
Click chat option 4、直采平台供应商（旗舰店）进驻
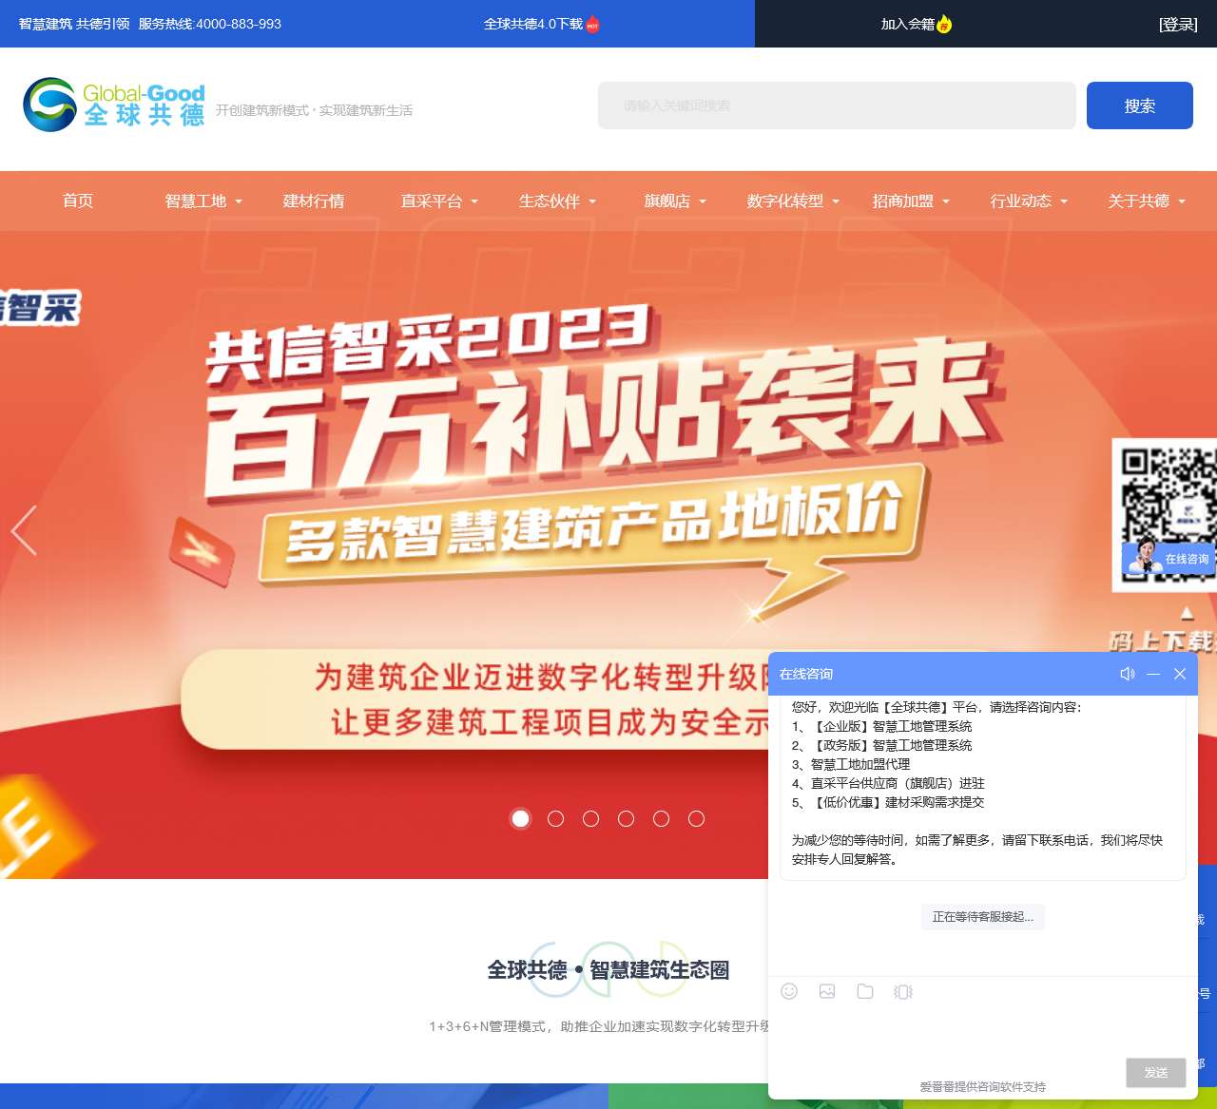pos(888,783)
